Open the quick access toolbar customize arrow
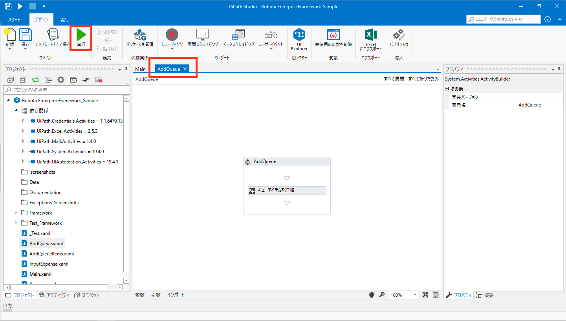This screenshot has width=566, height=321. coord(44,6)
